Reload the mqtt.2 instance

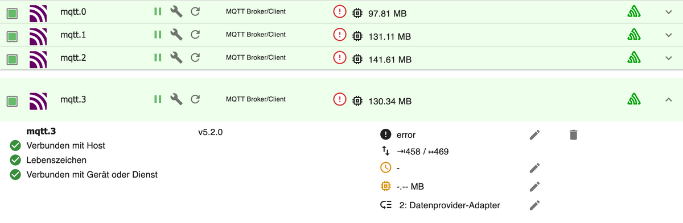pyautogui.click(x=195, y=57)
